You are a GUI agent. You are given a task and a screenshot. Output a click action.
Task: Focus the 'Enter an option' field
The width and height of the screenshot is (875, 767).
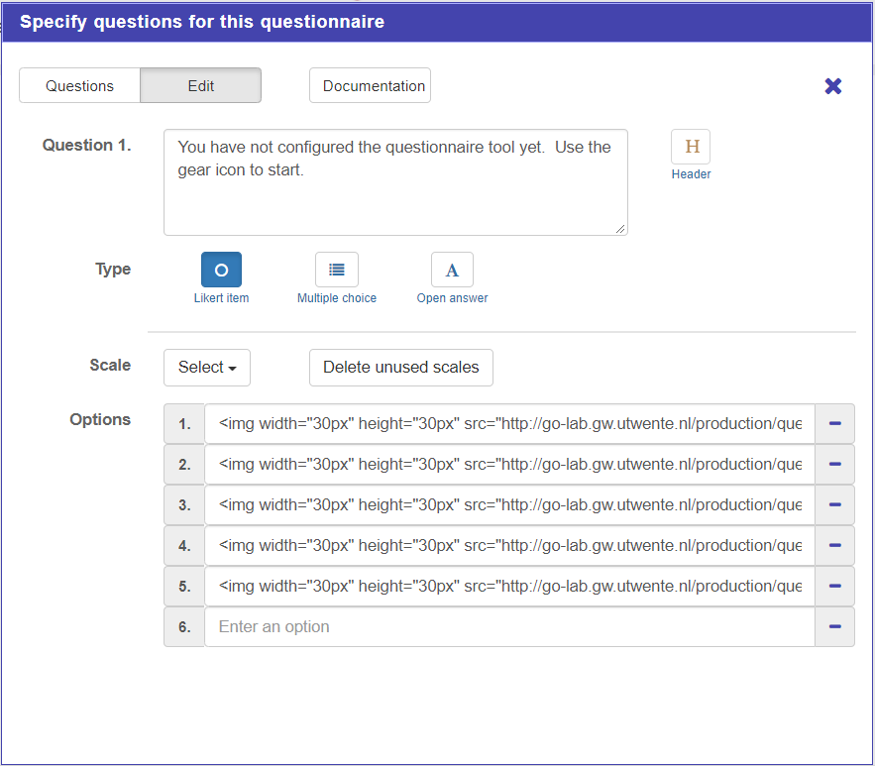509,627
